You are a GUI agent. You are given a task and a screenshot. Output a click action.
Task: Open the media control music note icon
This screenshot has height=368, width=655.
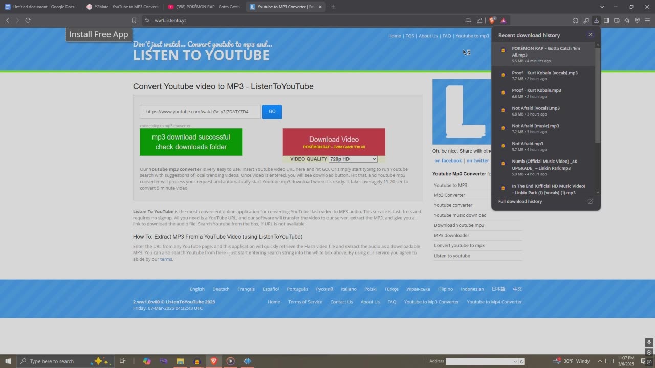[586, 20]
